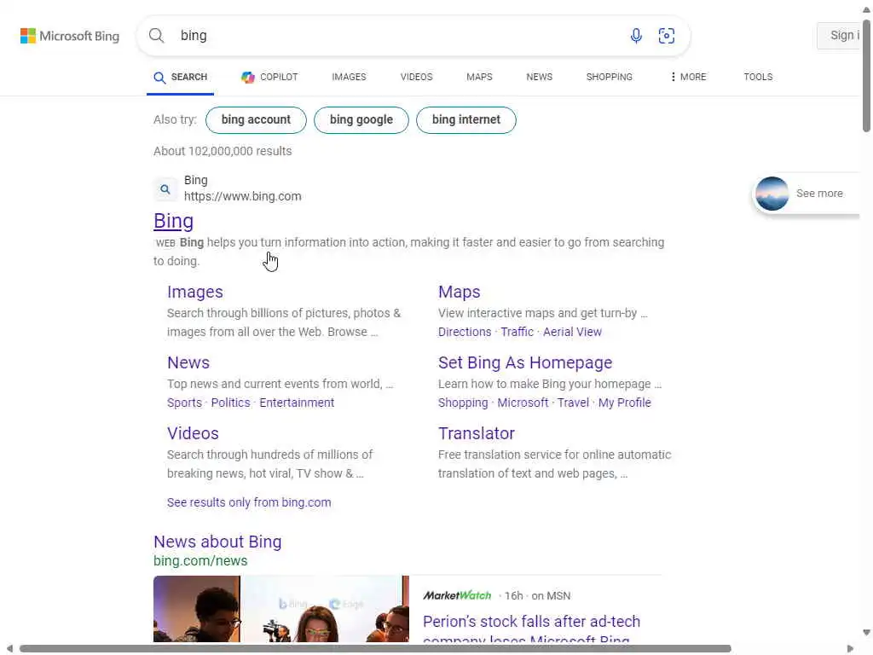873x655 pixels.
Task: Click the vertical scrollbar thumb
Action: [x=866, y=75]
